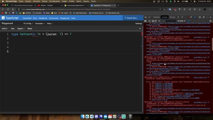213x120 pixels.
Task: Focus the console Filter field
Action: [x=169, y=21]
